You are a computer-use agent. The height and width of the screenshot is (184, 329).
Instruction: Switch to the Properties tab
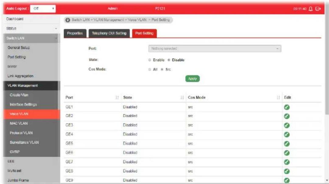[75, 34]
